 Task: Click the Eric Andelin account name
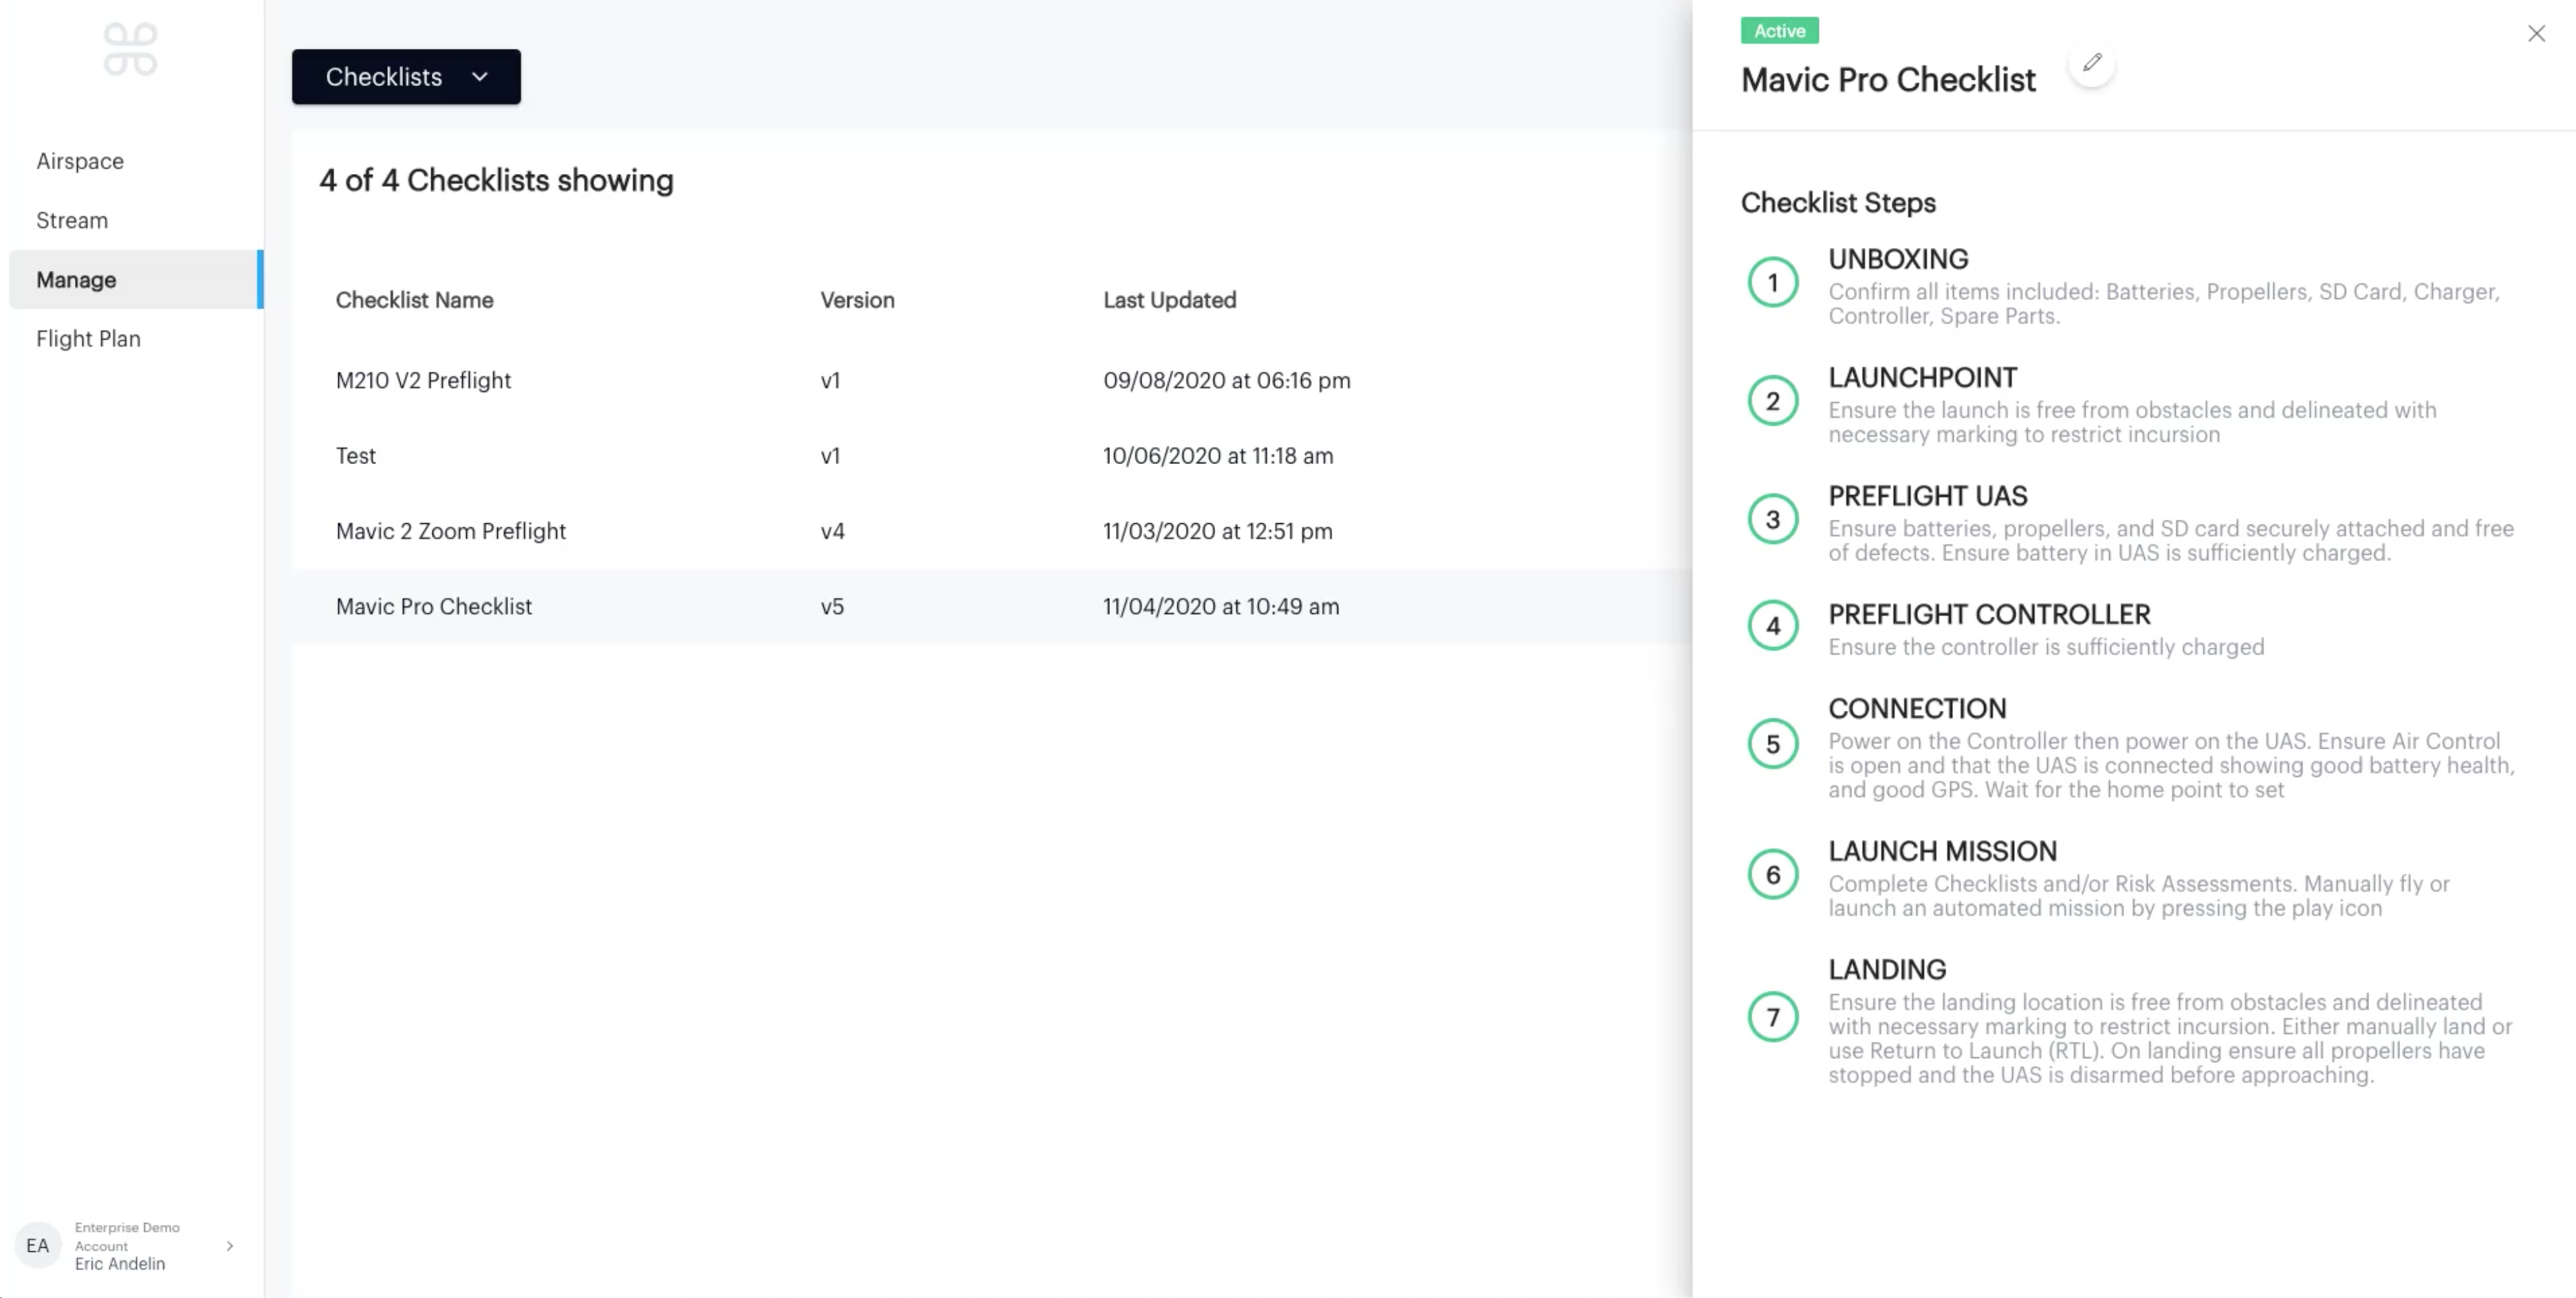point(120,1264)
